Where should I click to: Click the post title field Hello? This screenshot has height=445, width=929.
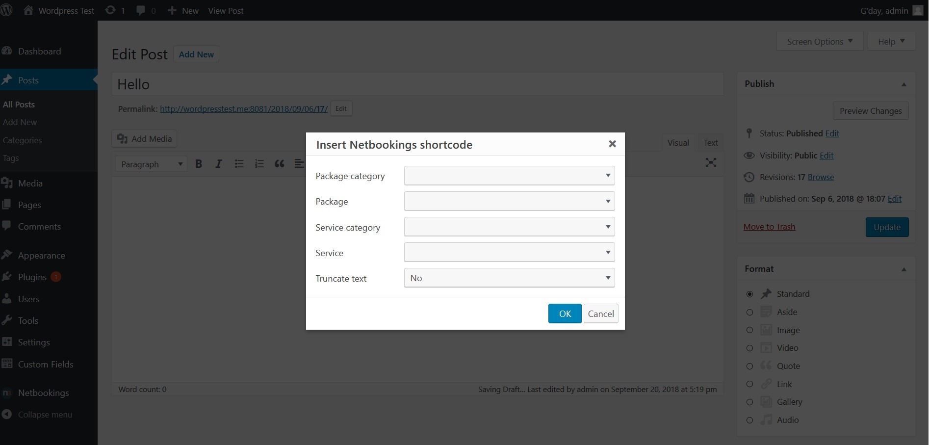coord(417,84)
